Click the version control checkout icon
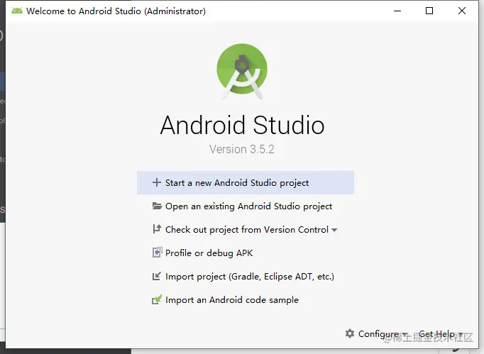Image resolution: width=484 pixels, height=354 pixels. [x=157, y=229]
